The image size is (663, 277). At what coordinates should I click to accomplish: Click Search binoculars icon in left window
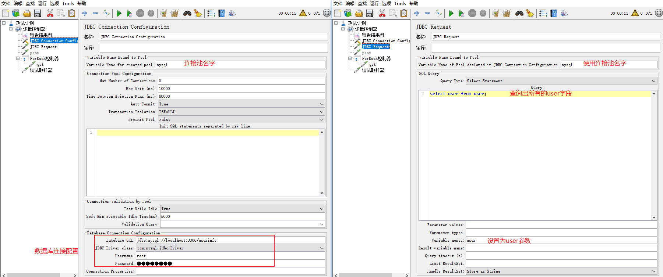[187, 13]
